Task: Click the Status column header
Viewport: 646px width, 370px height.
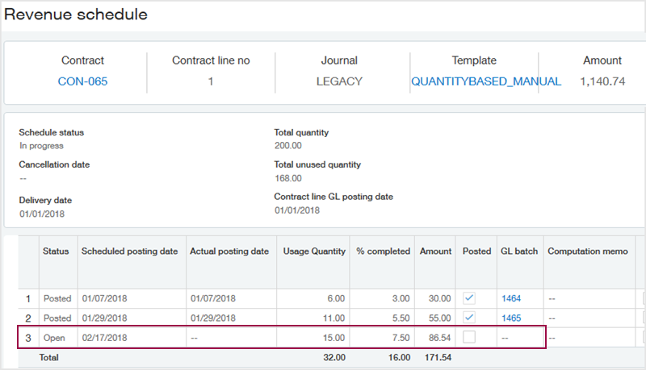Action: pos(56,252)
